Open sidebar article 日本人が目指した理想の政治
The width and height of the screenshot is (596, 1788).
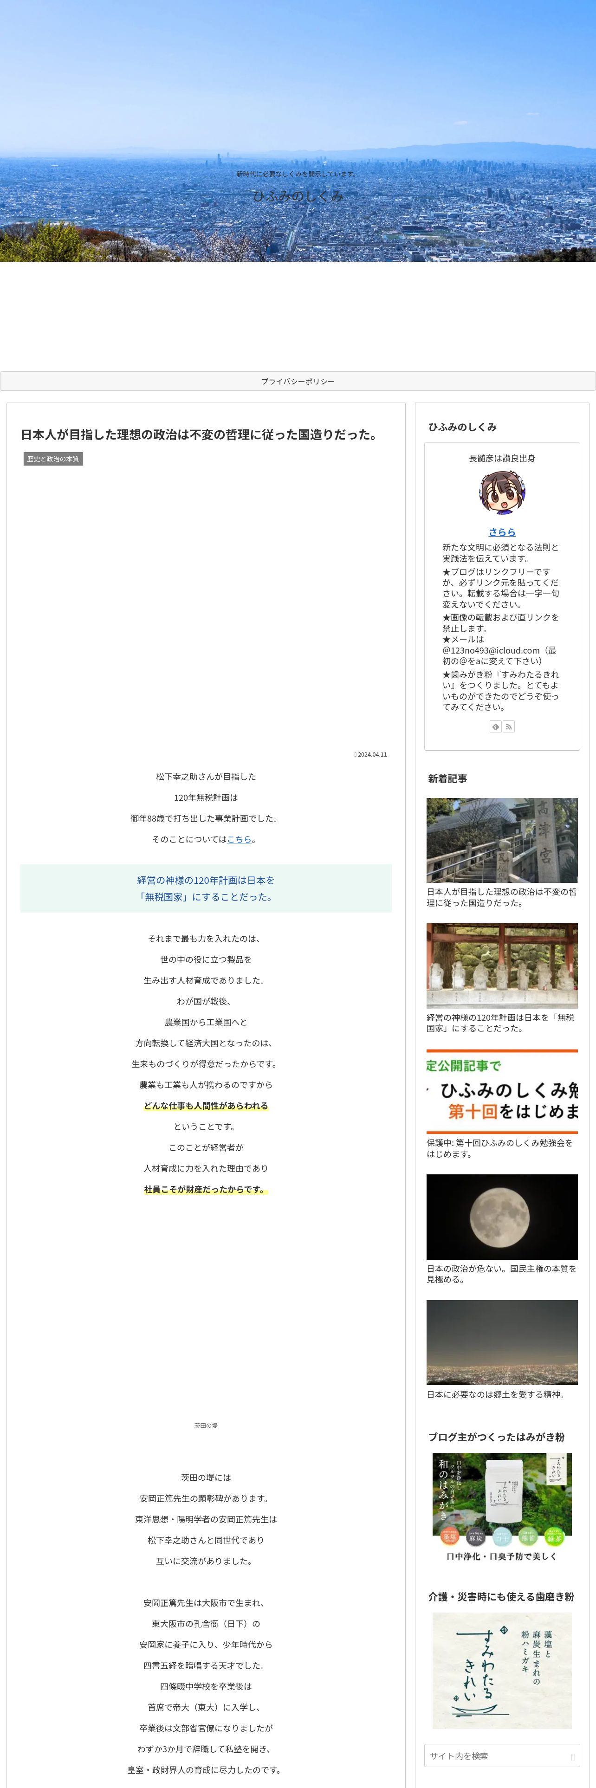click(502, 897)
